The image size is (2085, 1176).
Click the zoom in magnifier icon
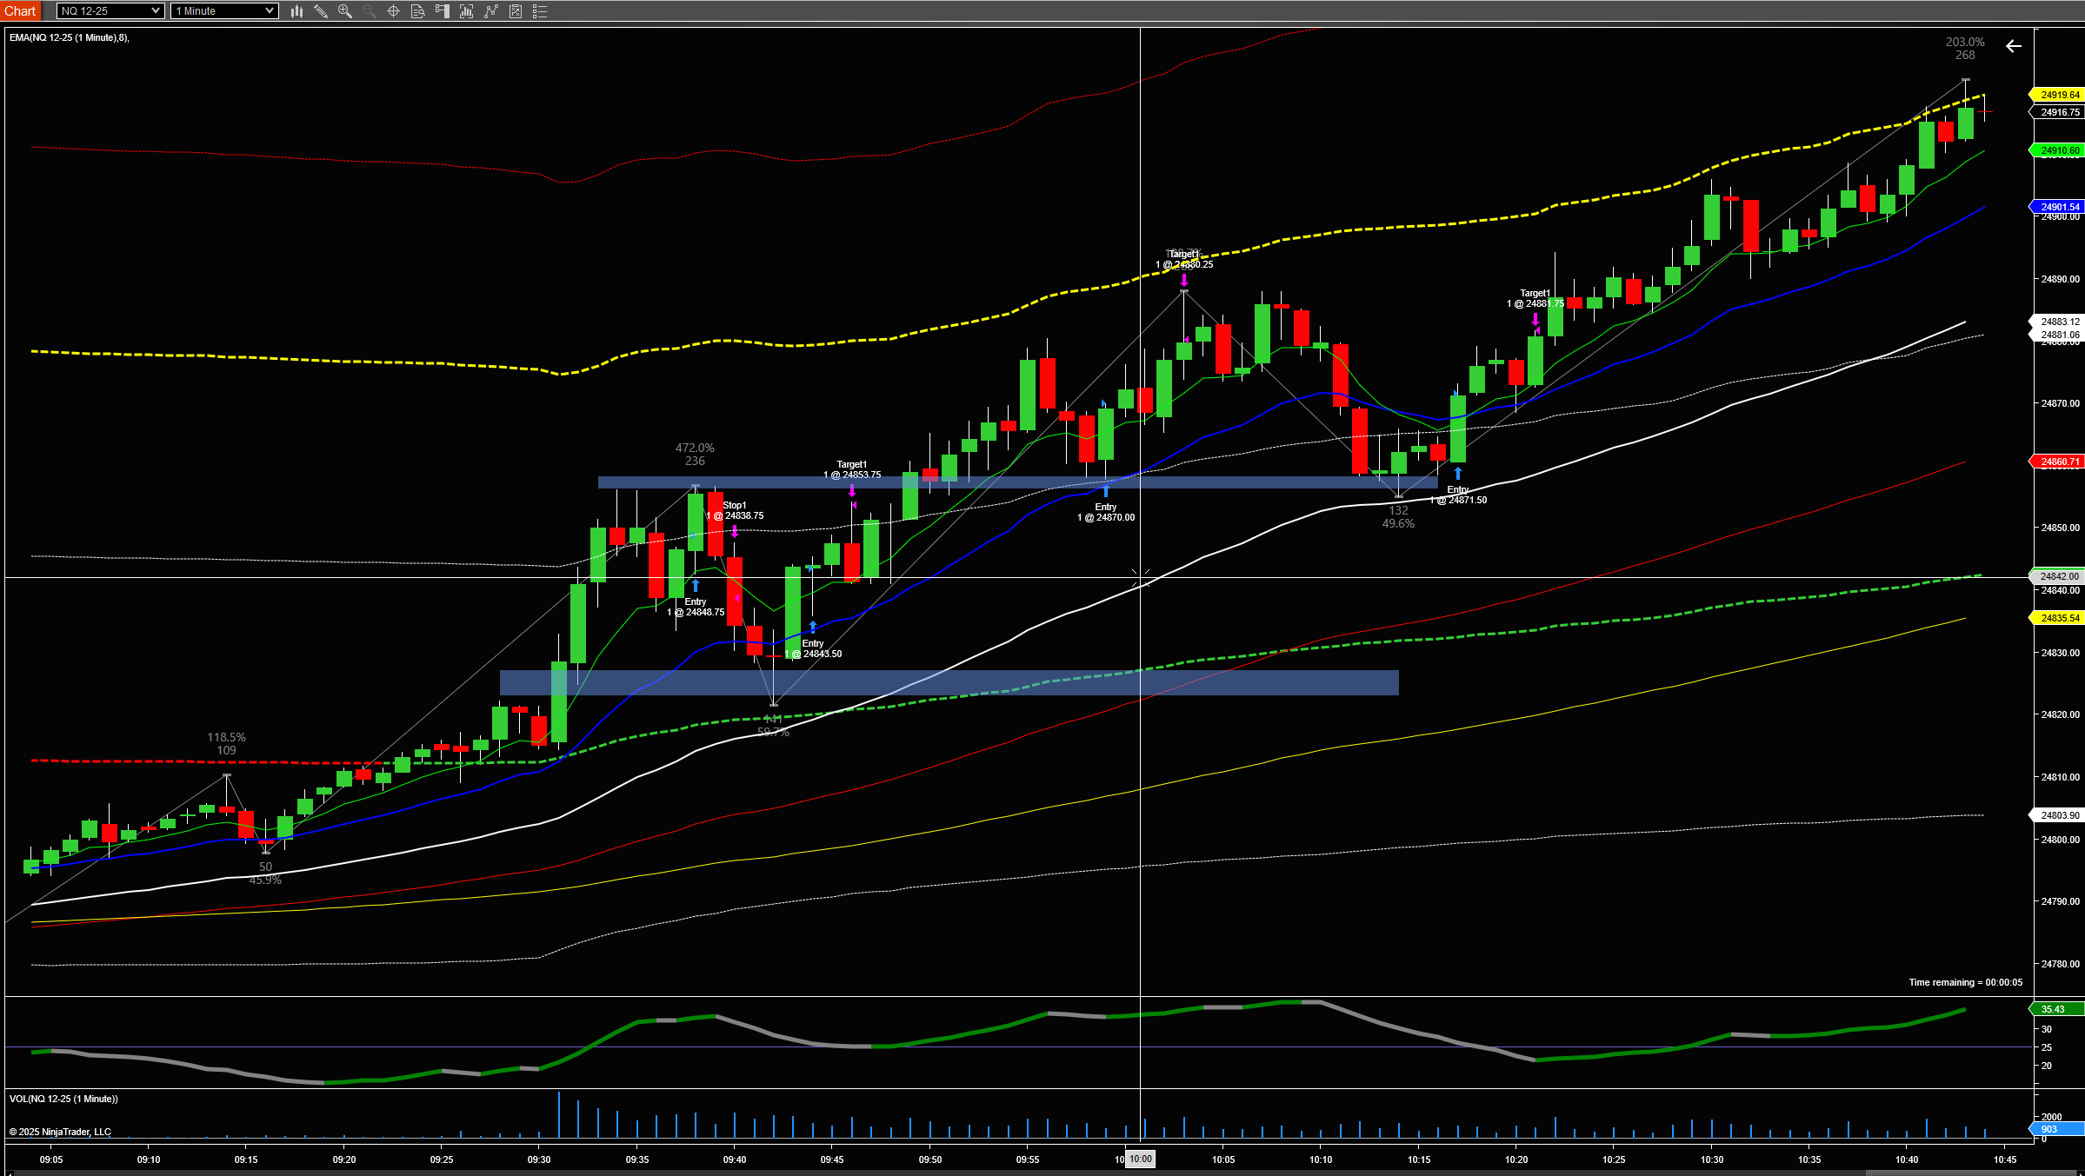tap(345, 11)
